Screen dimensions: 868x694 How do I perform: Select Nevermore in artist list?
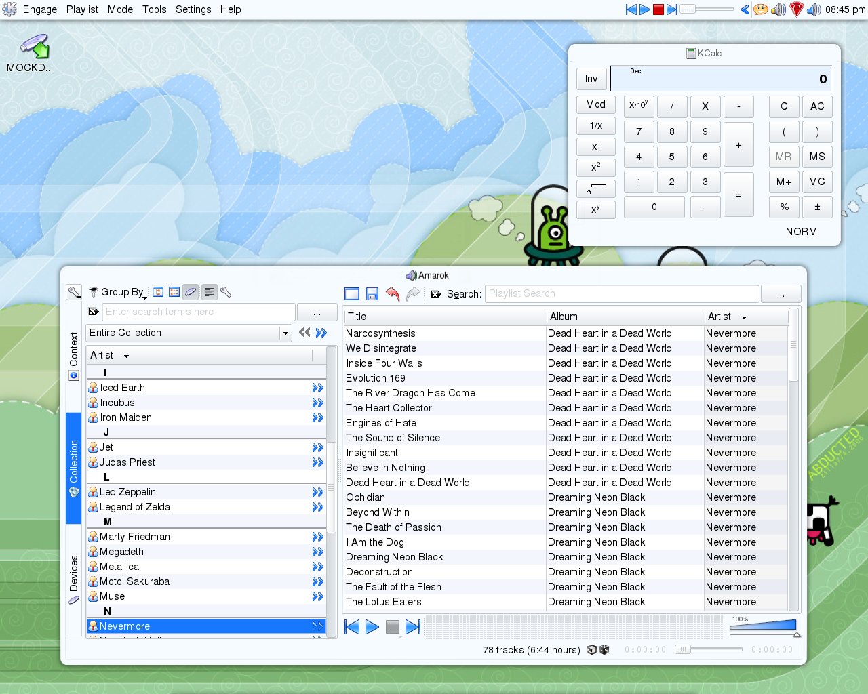(x=206, y=626)
